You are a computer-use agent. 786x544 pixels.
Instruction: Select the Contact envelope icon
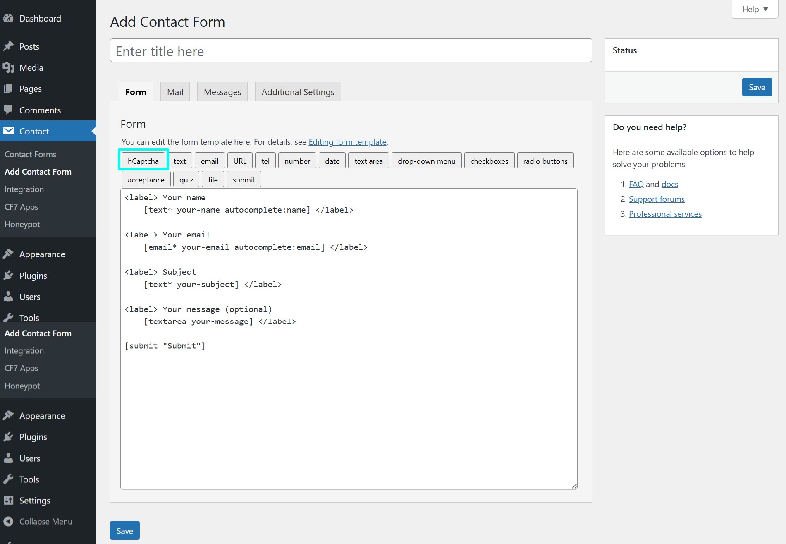(9, 131)
